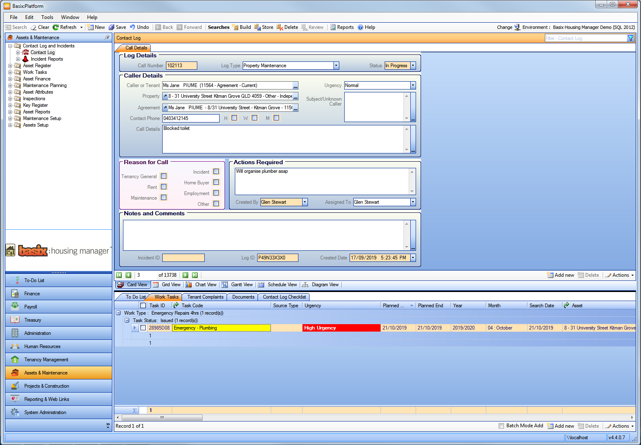Image resolution: width=641 pixels, height=445 pixels.
Task: Open the Tools menu
Action: 47,17
